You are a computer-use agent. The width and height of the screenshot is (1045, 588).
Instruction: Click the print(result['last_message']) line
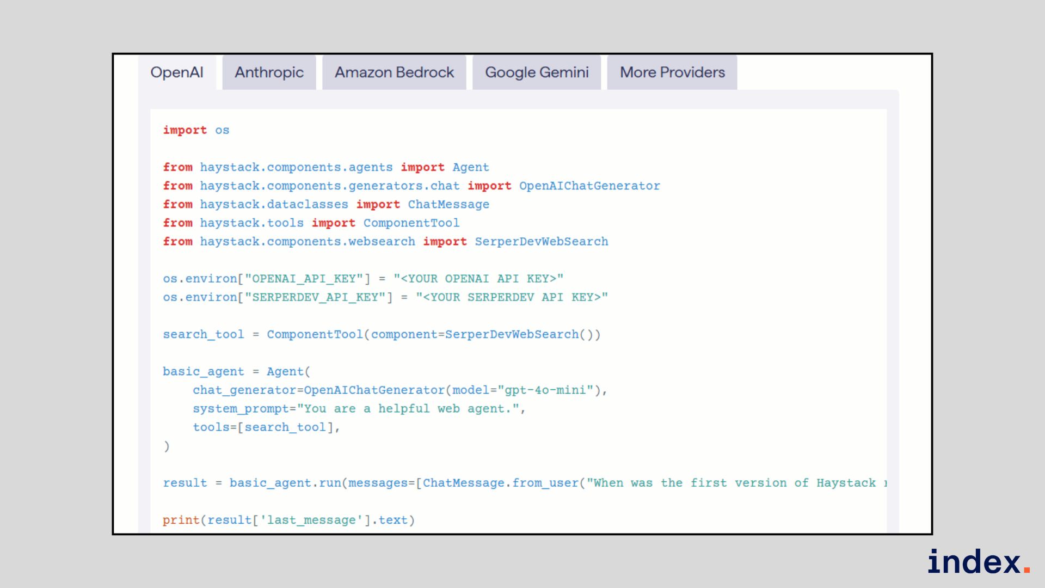point(288,520)
